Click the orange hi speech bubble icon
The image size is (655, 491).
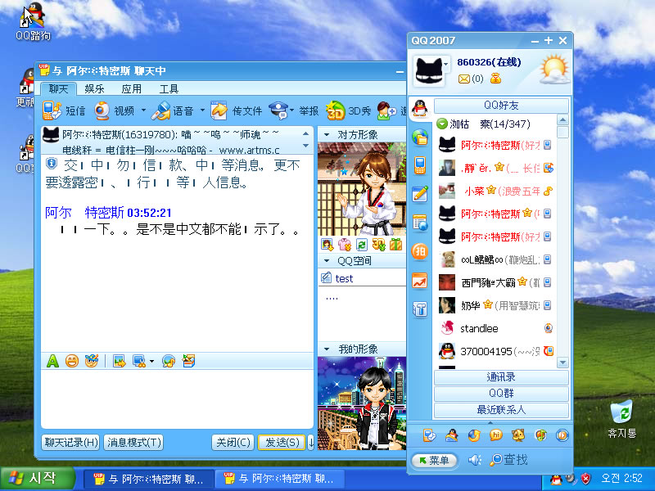click(496, 435)
